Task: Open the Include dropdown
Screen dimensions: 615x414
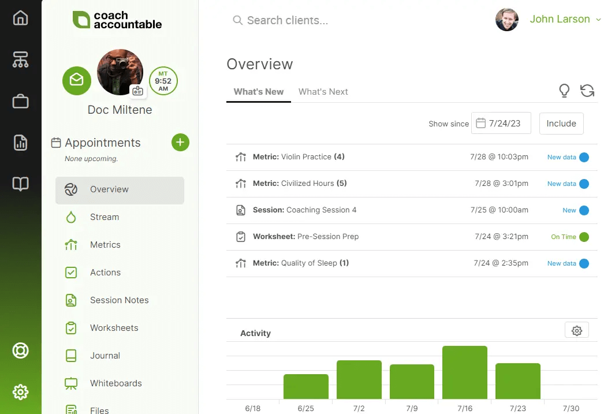Action: 561,123
